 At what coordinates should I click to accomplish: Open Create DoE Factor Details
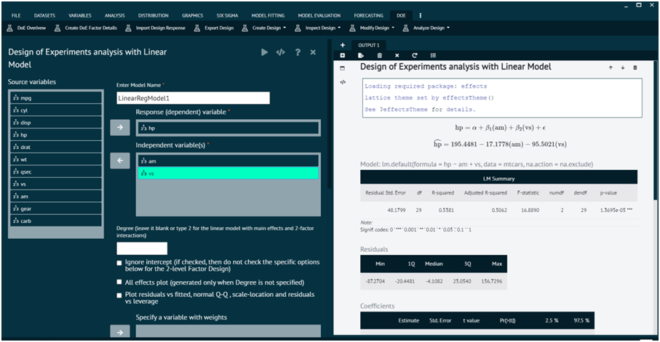coord(85,28)
